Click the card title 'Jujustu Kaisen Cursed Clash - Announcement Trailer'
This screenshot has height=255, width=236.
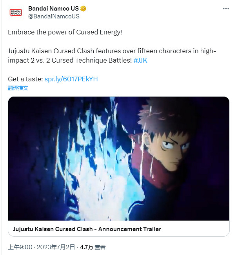(x=87, y=229)
